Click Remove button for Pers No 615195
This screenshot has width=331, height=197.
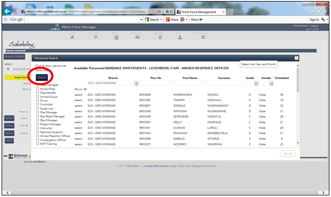click(x=9, y=126)
